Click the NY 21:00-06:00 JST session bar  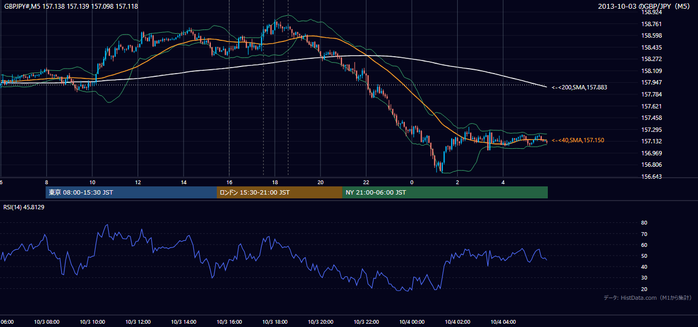[x=445, y=192]
